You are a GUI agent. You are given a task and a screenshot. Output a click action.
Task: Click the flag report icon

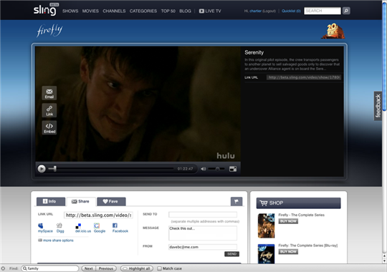pos(236,201)
